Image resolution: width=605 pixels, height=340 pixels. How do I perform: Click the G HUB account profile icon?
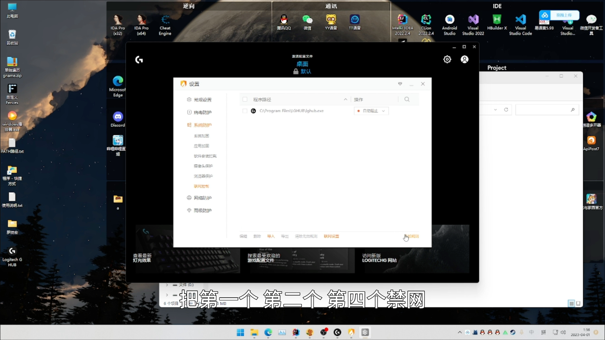(464, 59)
